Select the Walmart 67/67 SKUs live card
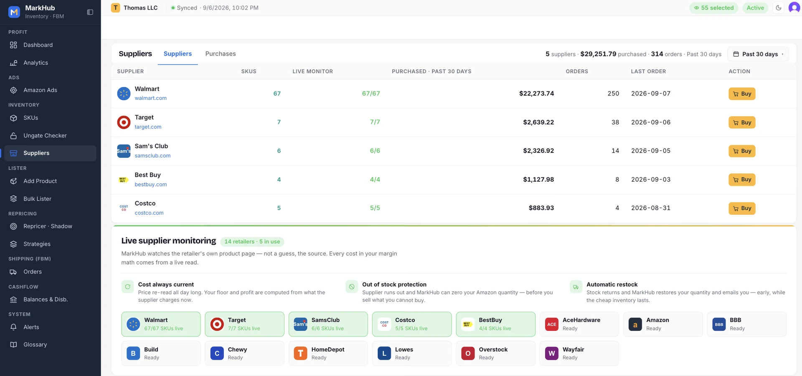The width and height of the screenshot is (802, 376). [161, 324]
